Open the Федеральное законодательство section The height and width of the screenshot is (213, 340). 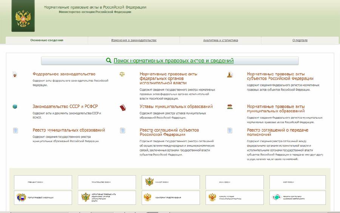[64, 74]
